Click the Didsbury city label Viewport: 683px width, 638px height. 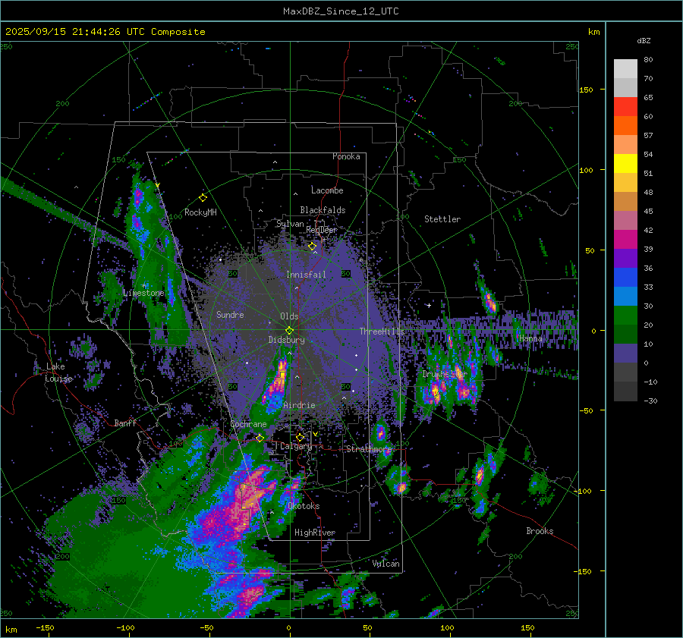tap(286, 340)
